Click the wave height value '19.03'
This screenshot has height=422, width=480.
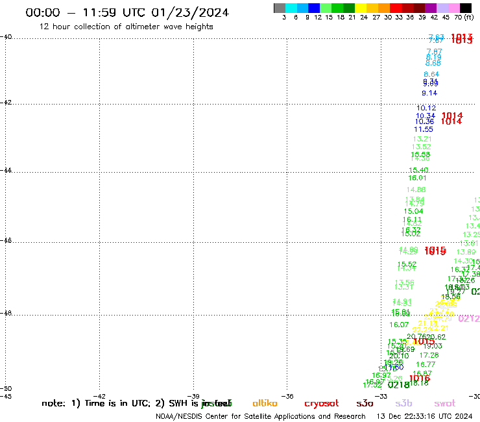(433, 346)
